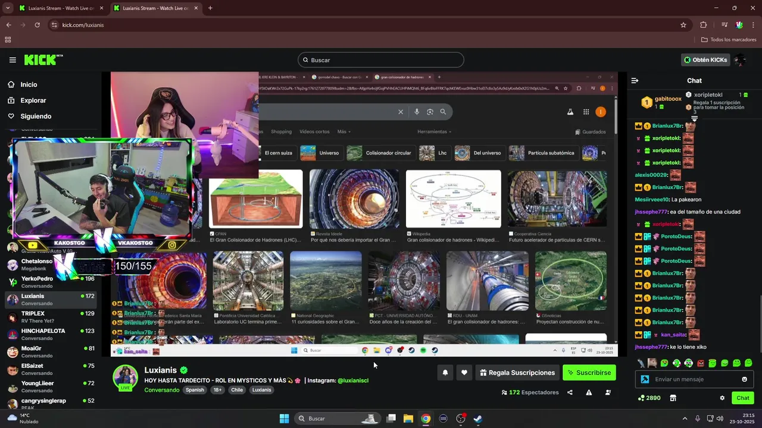Select the second Luxianis Stream tab

pos(155,8)
